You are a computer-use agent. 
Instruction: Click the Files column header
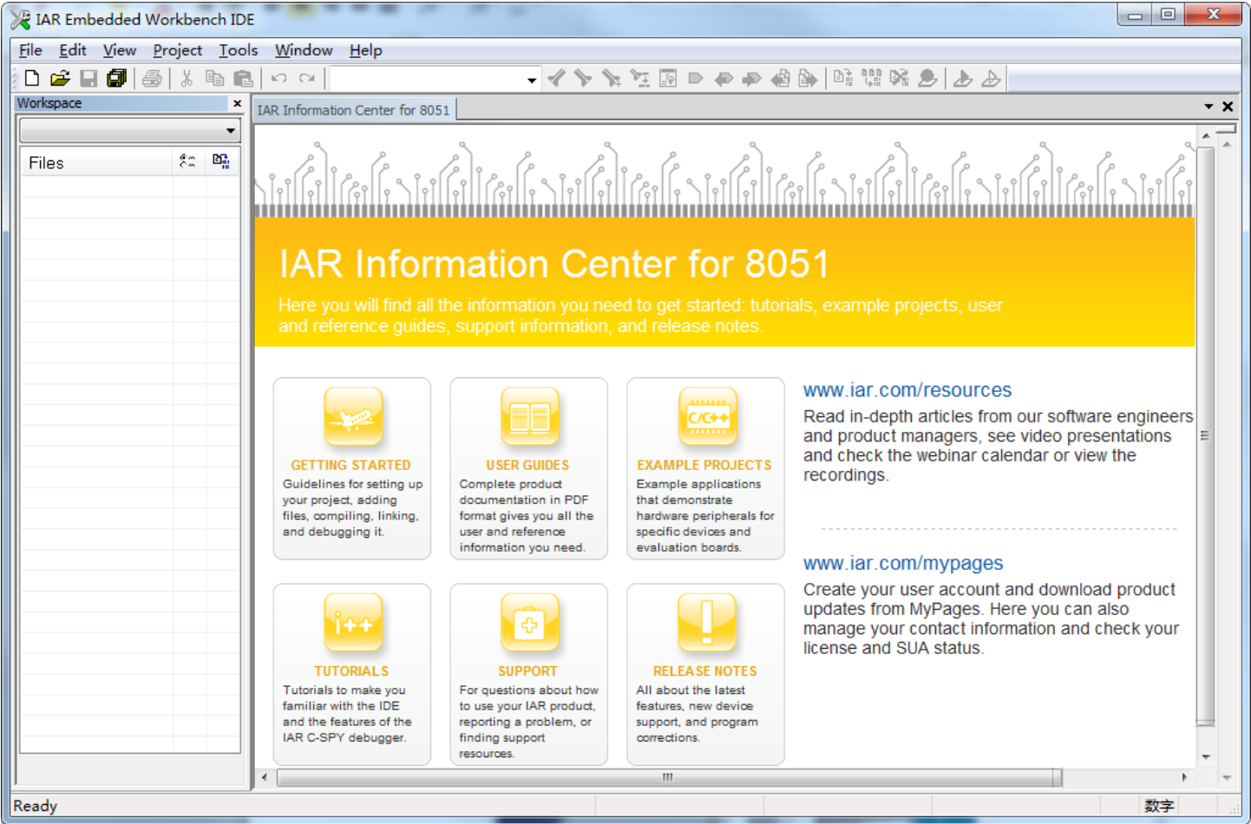96,162
